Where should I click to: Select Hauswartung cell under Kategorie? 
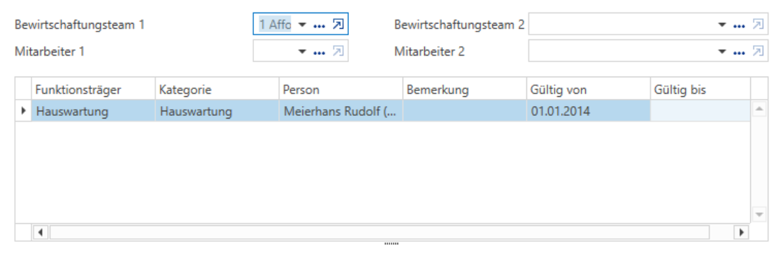[x=217, y=111]
